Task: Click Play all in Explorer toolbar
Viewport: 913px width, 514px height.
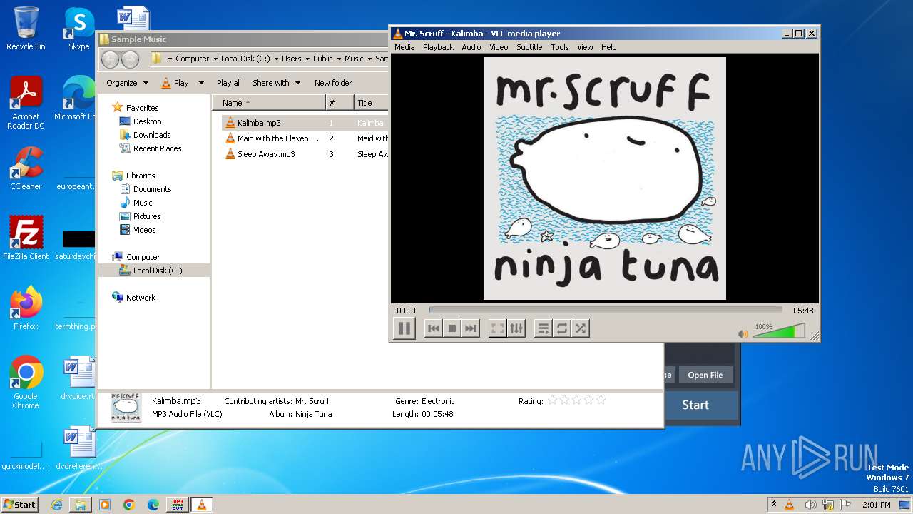Action: click(x=229, y=83)
